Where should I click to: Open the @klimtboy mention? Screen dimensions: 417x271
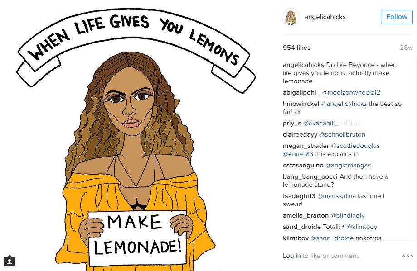pyautogui.click(x=362, y=227)
